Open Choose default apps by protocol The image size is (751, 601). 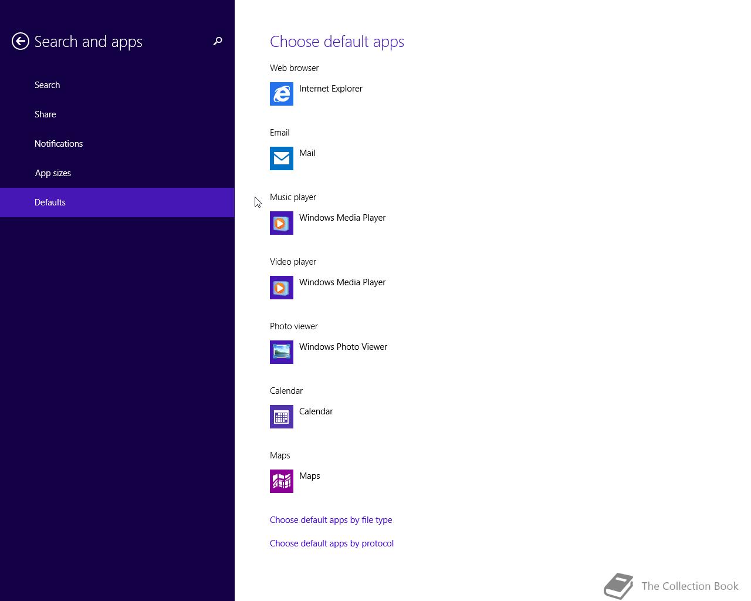click(331, 543)
